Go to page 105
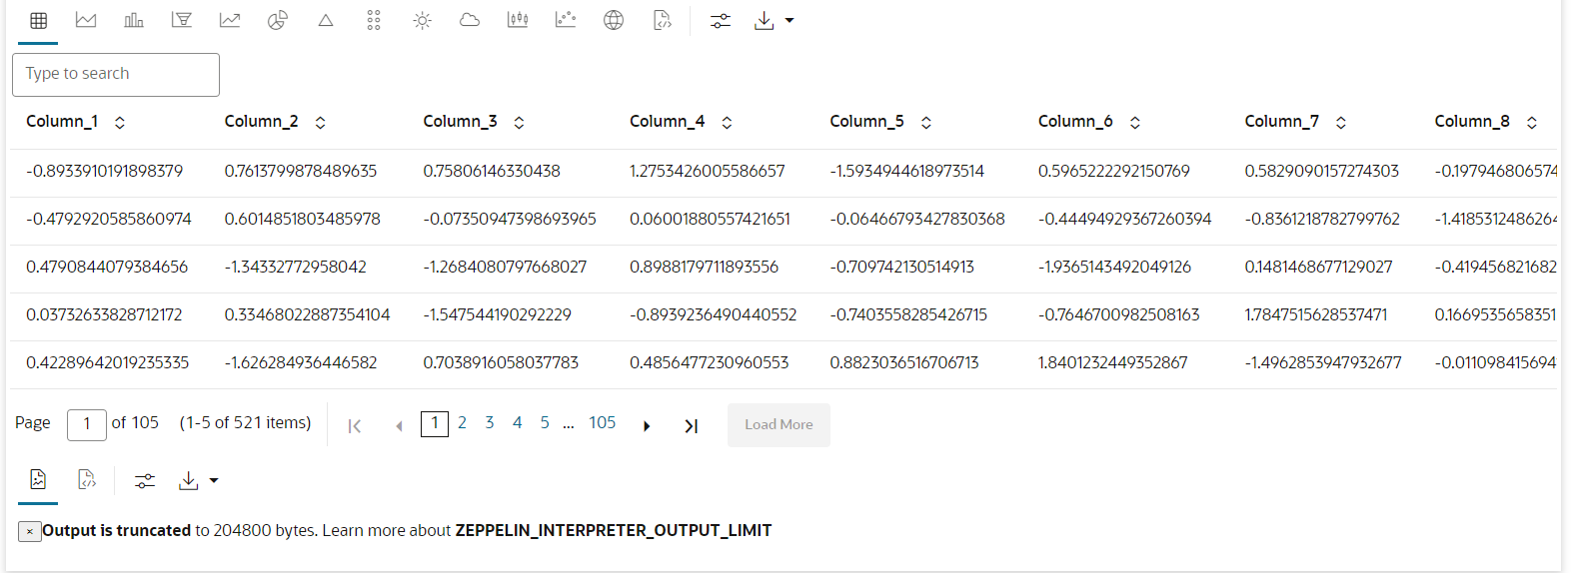This screenshot has height=573, width=1572. point(603,423)
